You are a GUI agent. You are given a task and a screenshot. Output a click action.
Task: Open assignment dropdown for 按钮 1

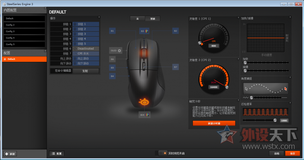click(86, 24)
